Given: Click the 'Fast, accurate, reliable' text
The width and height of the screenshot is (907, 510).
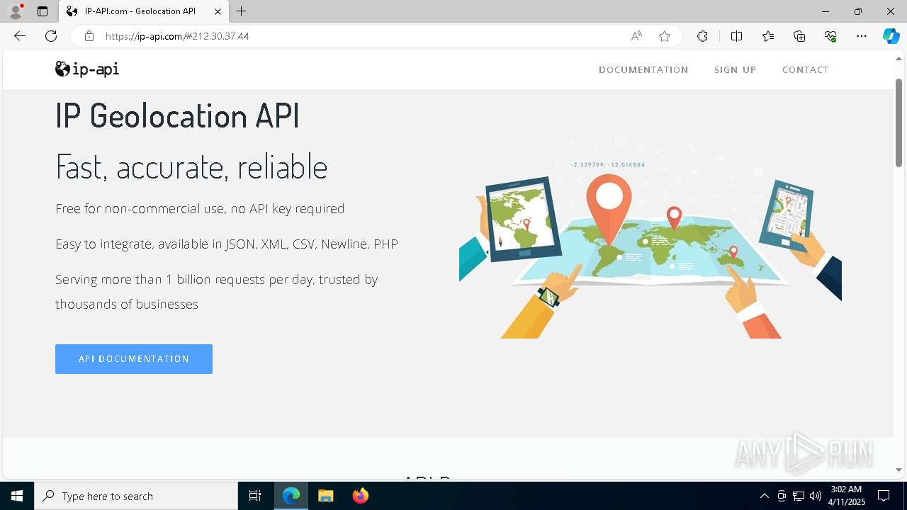Looking at the screenshot, I should (191, 166).
